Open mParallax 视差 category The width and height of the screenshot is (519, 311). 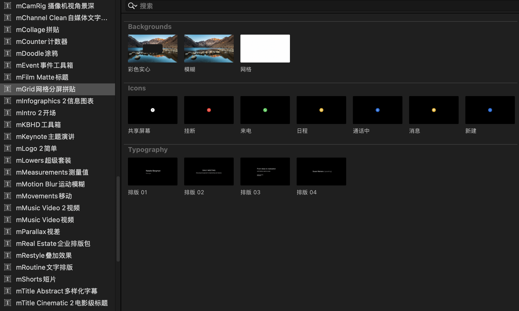[x=58, y=231]
